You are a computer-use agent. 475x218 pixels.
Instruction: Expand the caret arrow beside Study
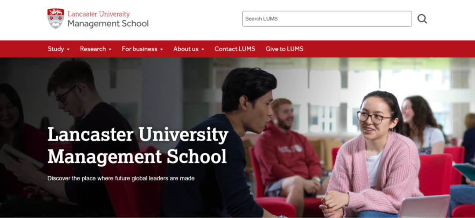coord(68,49)
